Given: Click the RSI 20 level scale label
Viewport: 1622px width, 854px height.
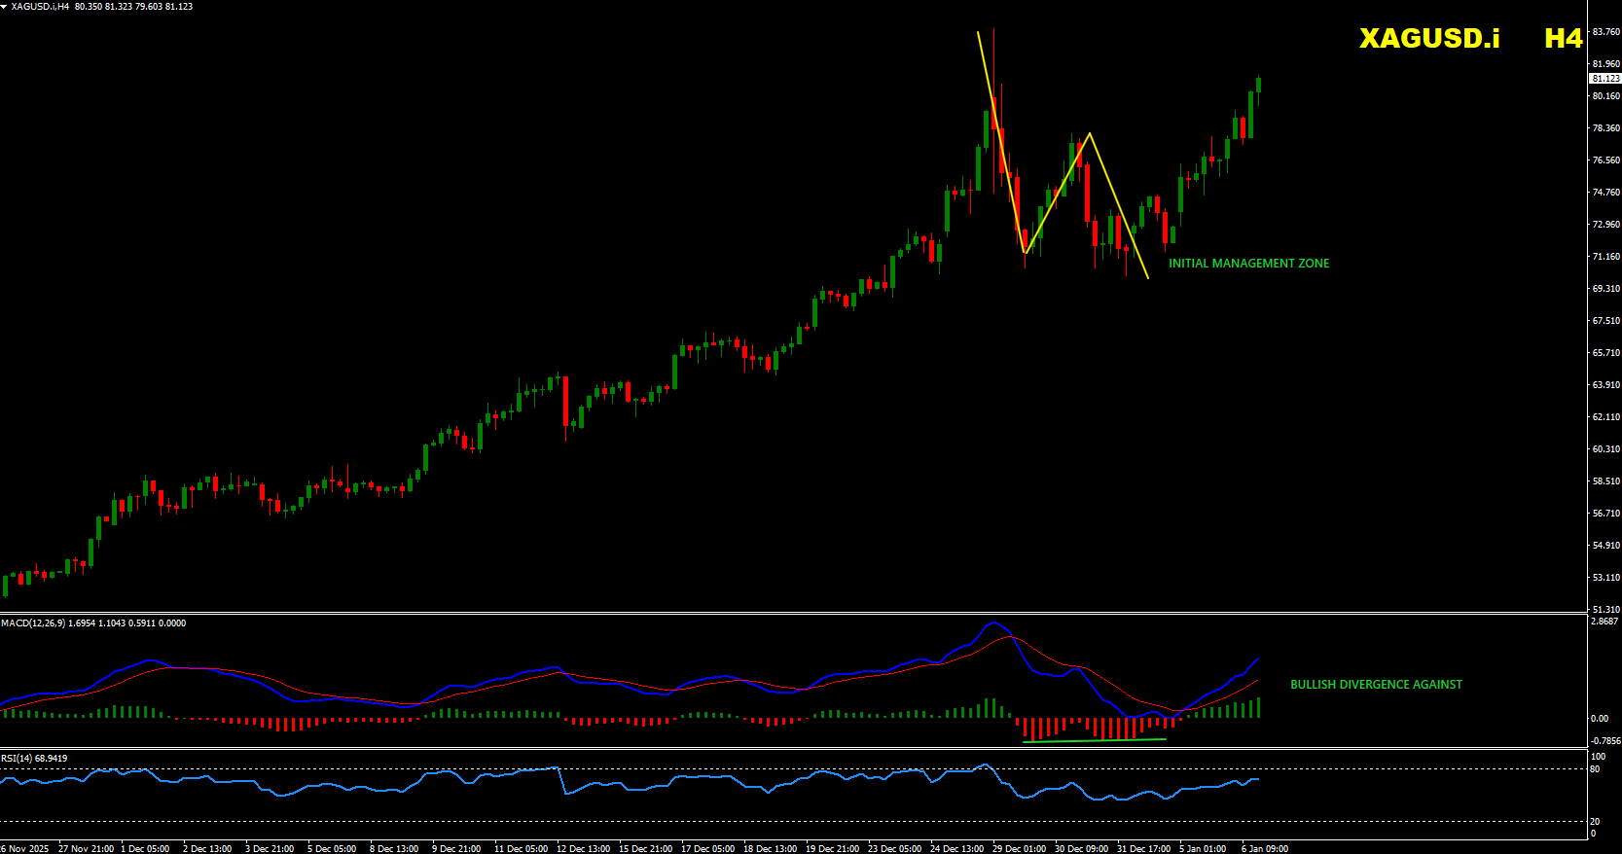Looking at the screenshot, I should [1595, 822].
